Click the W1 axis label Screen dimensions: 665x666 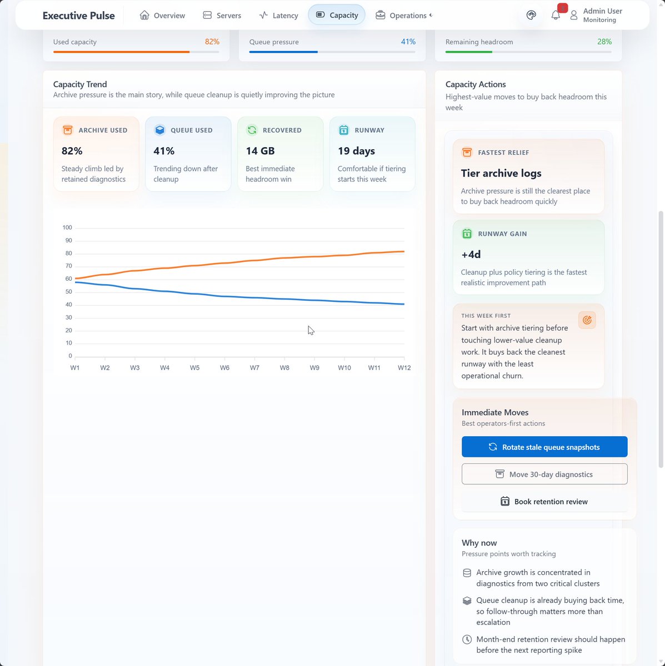(x=75, y=368)
